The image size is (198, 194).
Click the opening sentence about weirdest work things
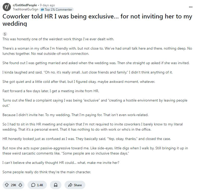pos(58,39)
